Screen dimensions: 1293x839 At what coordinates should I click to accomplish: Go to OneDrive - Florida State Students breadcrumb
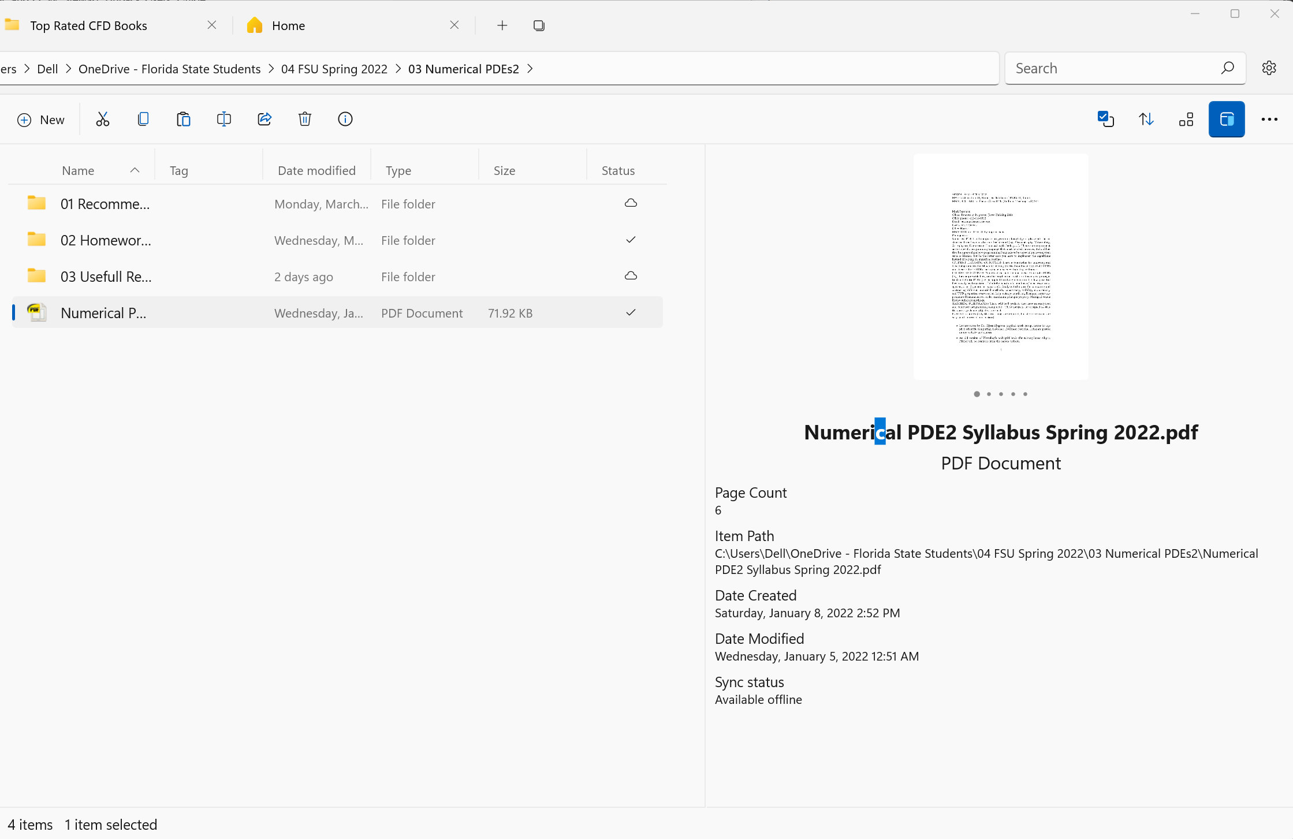coord(169,69)
